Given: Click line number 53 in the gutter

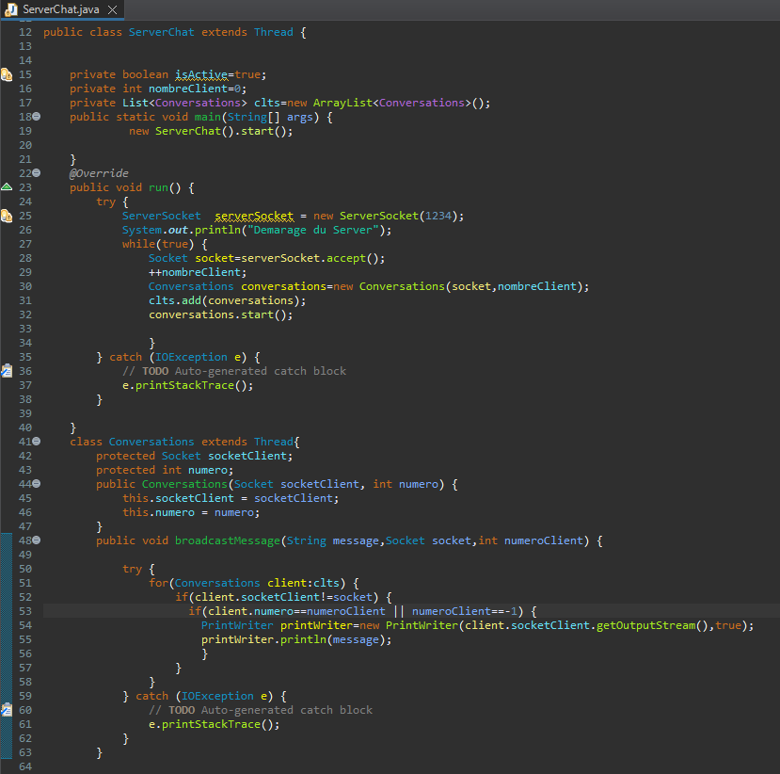Looking at the screenshot, I should click(x=24, y=611).
